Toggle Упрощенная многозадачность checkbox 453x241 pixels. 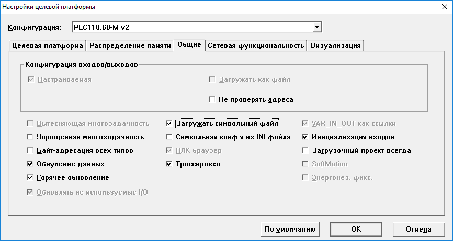pyautogui.click(x=30, y=137)
